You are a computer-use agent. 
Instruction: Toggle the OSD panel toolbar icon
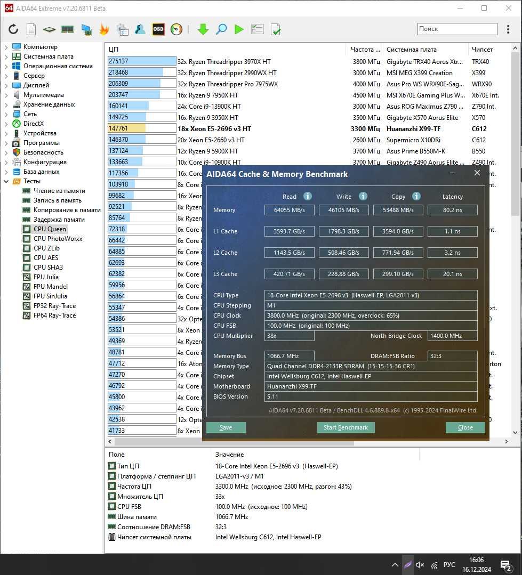click(x=158, y=29)
